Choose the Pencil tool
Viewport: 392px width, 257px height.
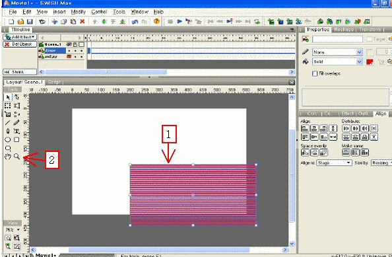coord(16,123)
